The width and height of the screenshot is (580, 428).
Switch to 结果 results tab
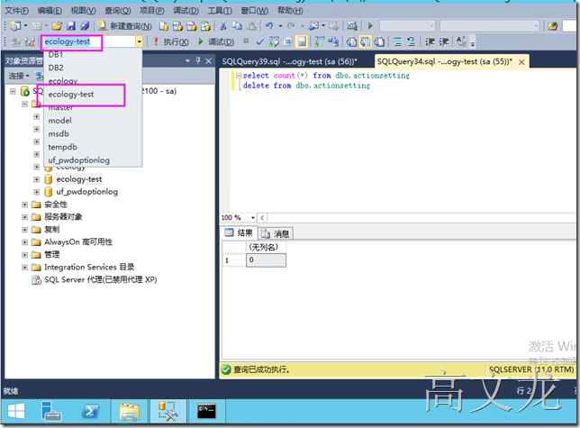coord(239,232)
